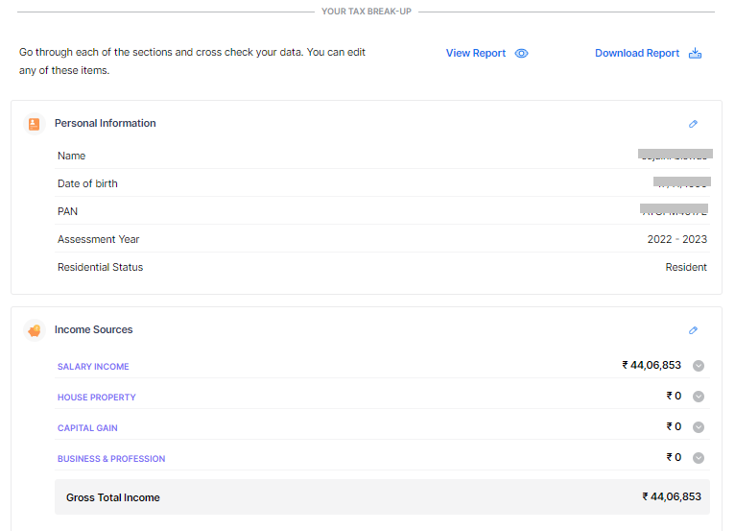Expand the Capital Gain chevron
Screen dimensions: 735x531
tap(699, 427)
